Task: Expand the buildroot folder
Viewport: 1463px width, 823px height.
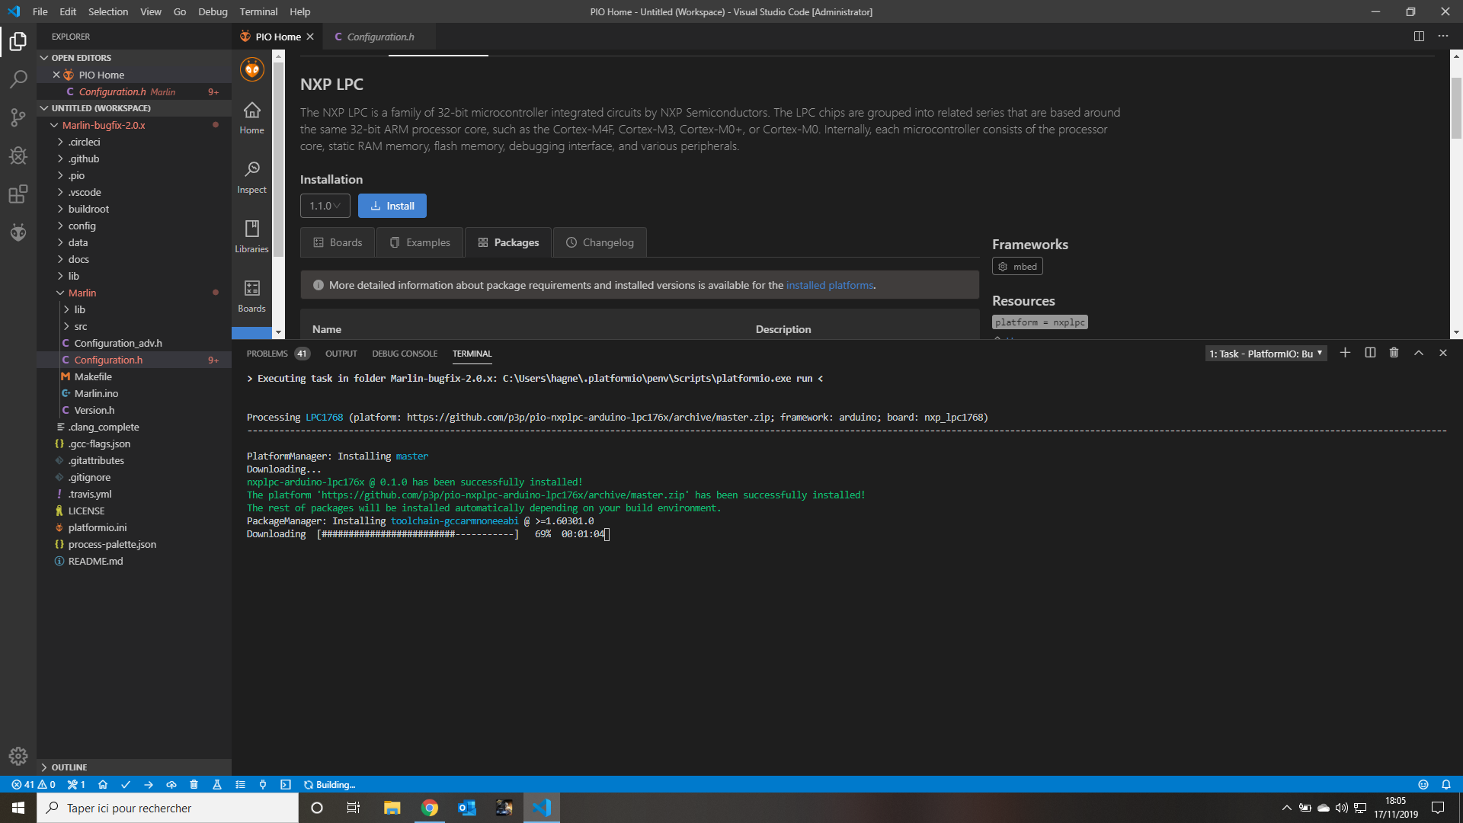Action: point(88,209)
